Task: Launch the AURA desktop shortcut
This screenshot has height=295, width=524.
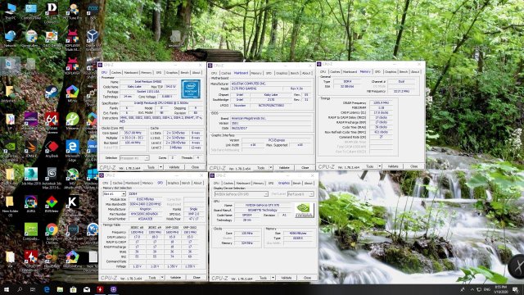Action: (x=31, y=204)
